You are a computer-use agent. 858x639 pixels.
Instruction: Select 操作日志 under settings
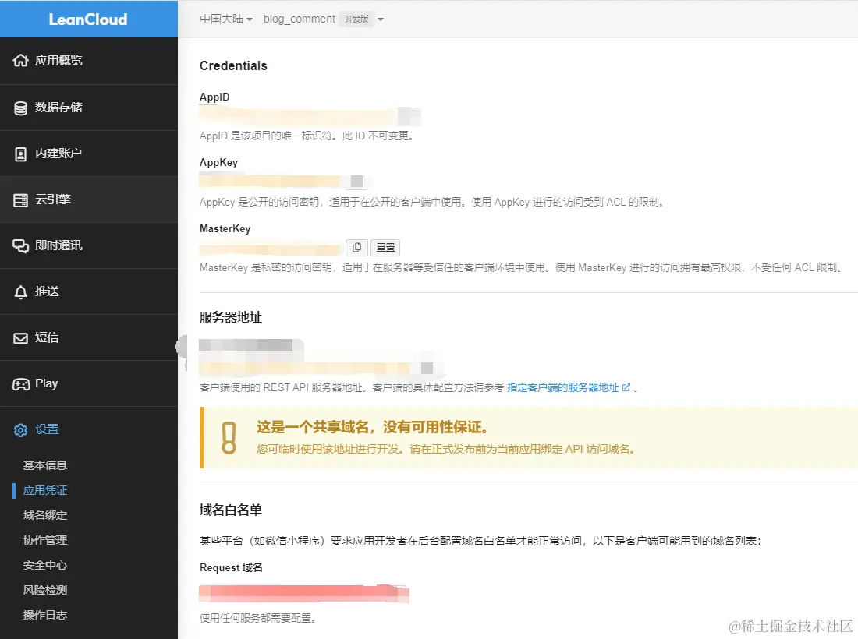pos(45,615)
